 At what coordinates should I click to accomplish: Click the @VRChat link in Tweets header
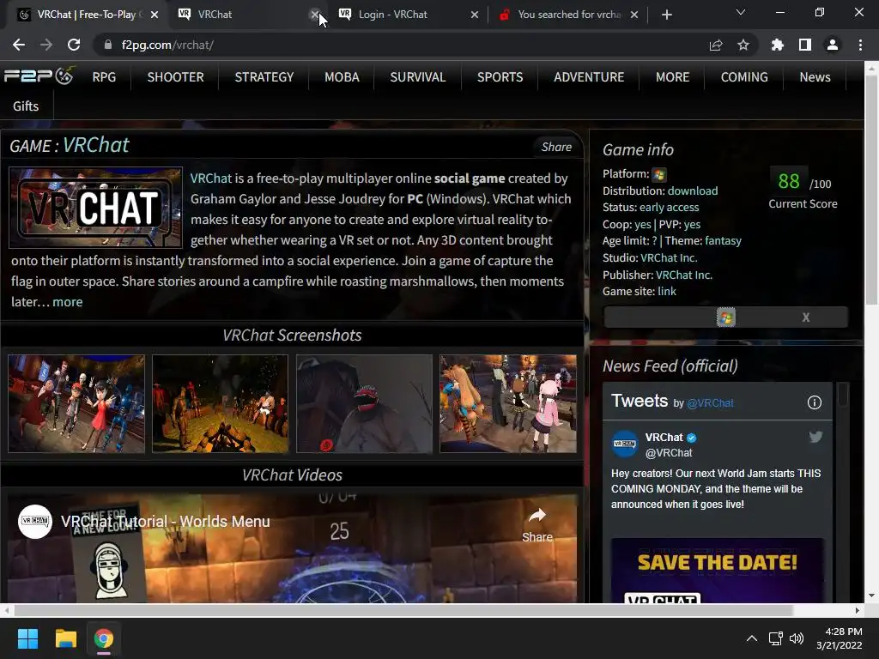(x=710, y=403)
